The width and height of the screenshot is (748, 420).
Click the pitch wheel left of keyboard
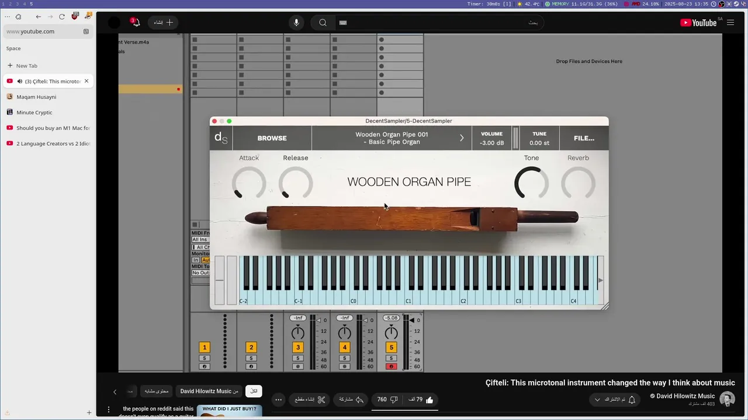[x=220, y=281]
